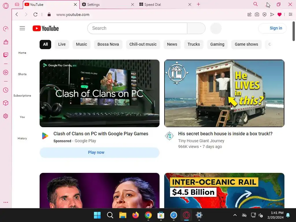Open the ad blocker shield icon

point(264,14)
